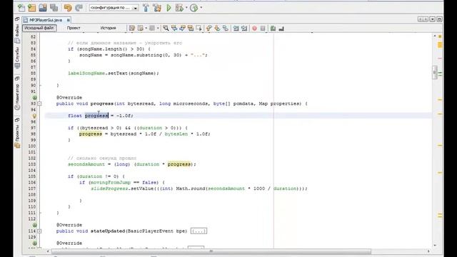The image size is (457, 257).
Task: Toggle Bookmark in the editor toolbar
Action: pos(226,29)
